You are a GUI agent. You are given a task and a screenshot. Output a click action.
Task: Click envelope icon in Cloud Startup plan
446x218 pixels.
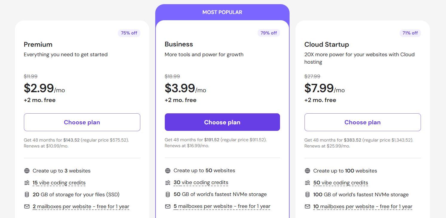click(x=307, y=206)
